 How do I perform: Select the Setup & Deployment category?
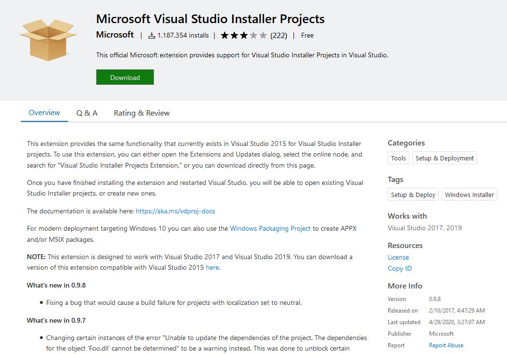[444, 158]
